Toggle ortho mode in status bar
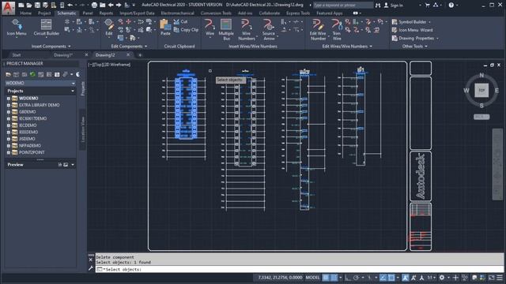506x284 pixels. 347,278
